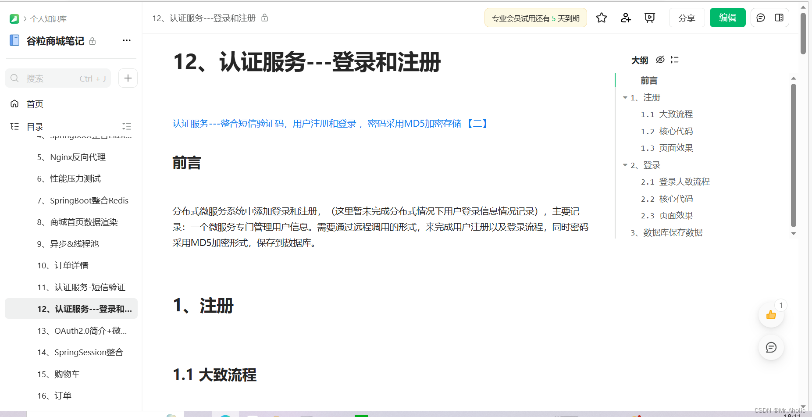Start presentation mode via slideshow icon
This screenshot has height=417, width=812.
point(649,18)
